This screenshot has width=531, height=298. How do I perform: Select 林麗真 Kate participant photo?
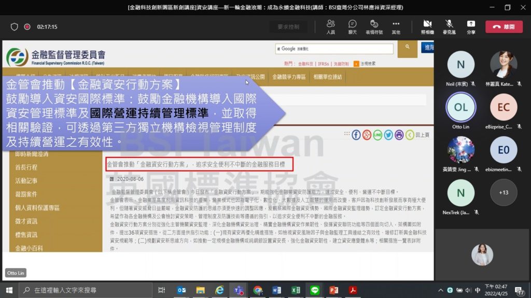(x=504, y=64)
